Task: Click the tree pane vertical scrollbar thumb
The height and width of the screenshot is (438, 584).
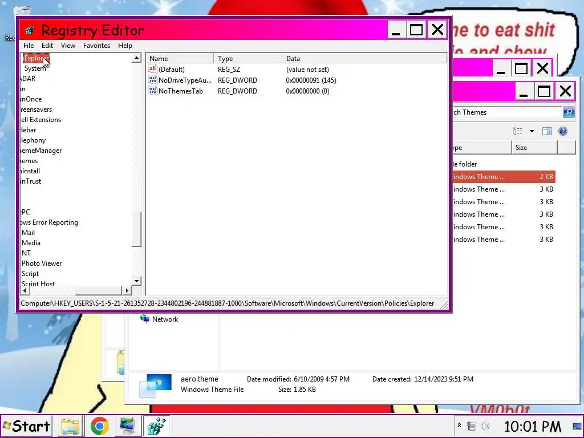Action: (137, 229)
